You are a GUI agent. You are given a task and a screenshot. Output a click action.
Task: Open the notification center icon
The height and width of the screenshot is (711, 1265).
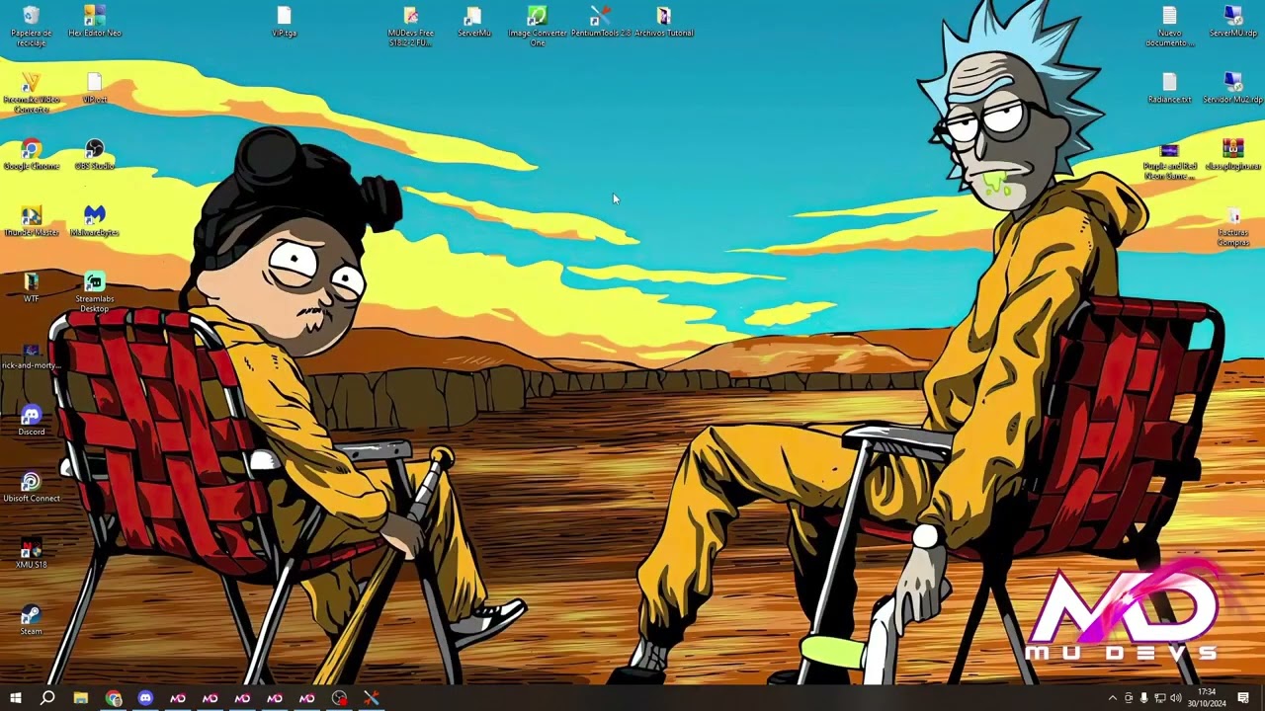pos(1243,698)
